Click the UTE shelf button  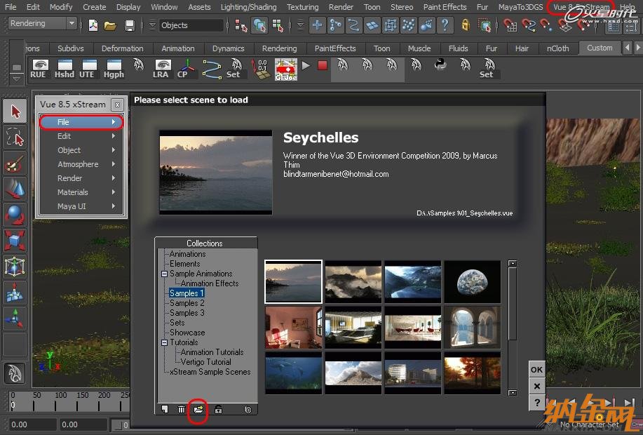tap(87, 69)
